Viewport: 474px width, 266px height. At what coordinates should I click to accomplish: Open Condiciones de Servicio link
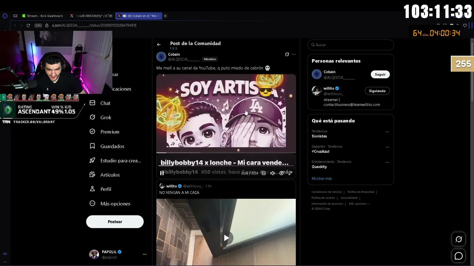(x=327, y=192)
